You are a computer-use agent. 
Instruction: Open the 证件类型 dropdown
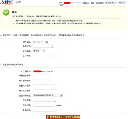click(39, 51)
